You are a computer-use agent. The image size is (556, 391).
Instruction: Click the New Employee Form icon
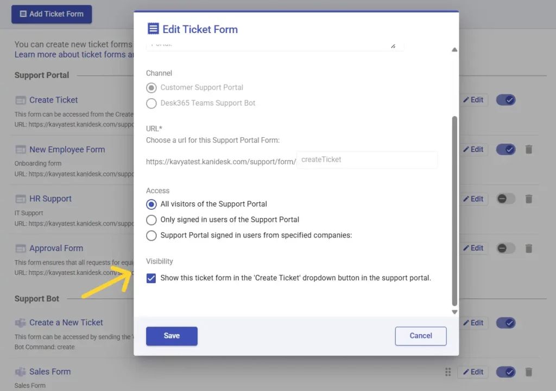click(21, 150)
